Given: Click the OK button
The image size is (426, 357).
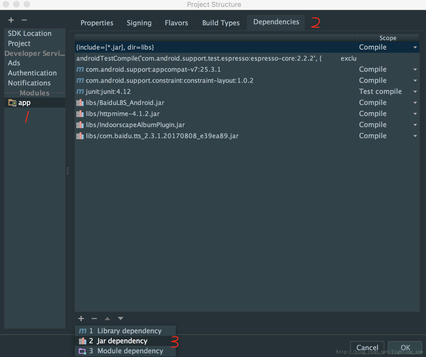Looking at the screenshot, I should point(405,348).
